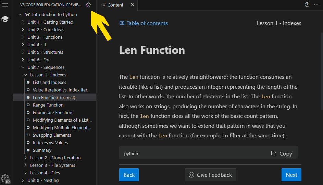Click the graduation cap Education icon

pos(5,19)
